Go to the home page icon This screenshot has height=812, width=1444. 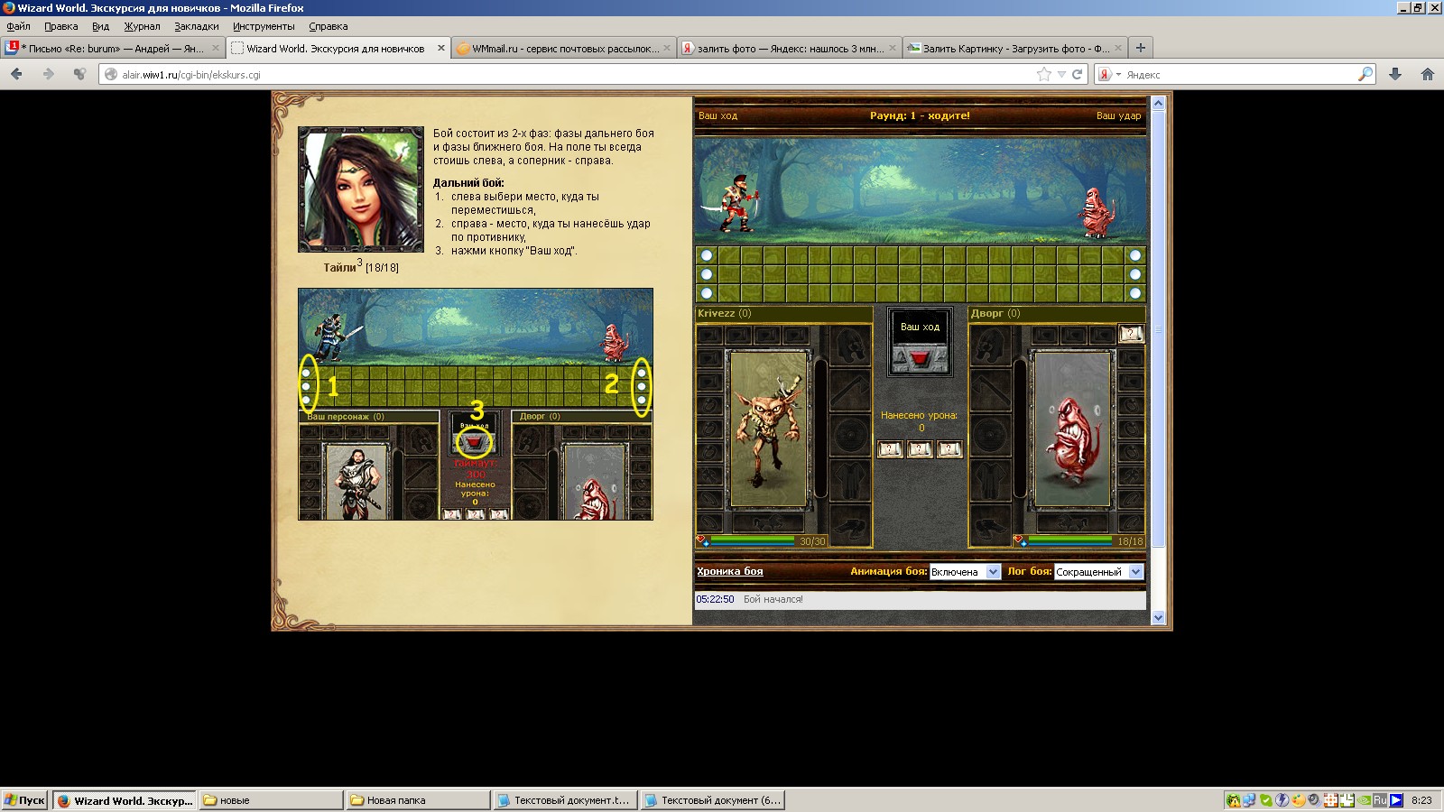tap(1428, 74)
